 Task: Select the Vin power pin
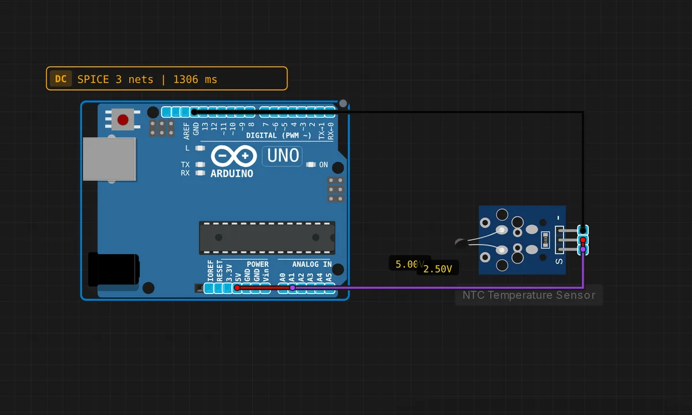click(265, 288)
